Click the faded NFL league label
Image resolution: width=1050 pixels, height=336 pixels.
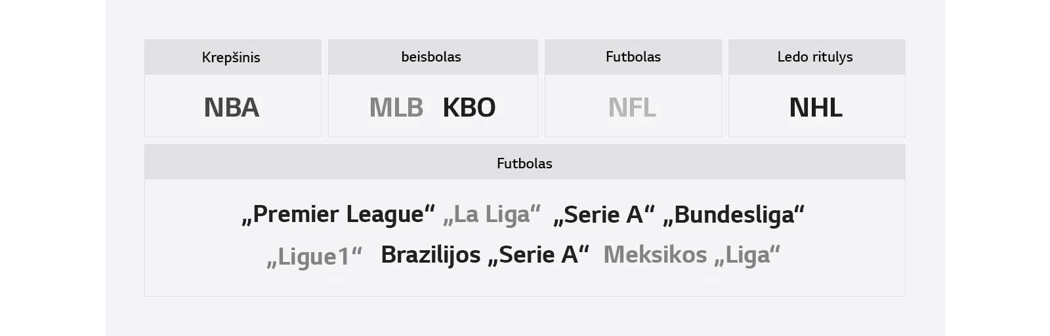pyautogui.click(x=632, y=107)
